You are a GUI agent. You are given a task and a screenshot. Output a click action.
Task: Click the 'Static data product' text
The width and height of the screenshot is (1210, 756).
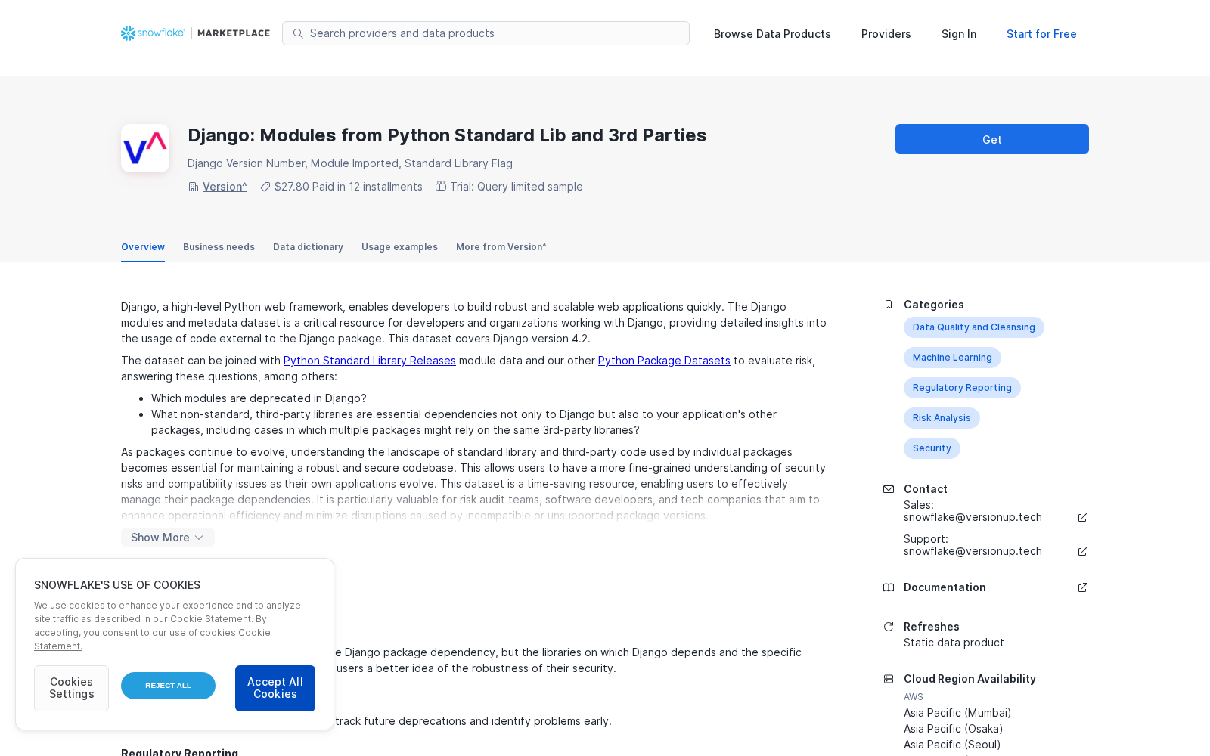(954, 643)
